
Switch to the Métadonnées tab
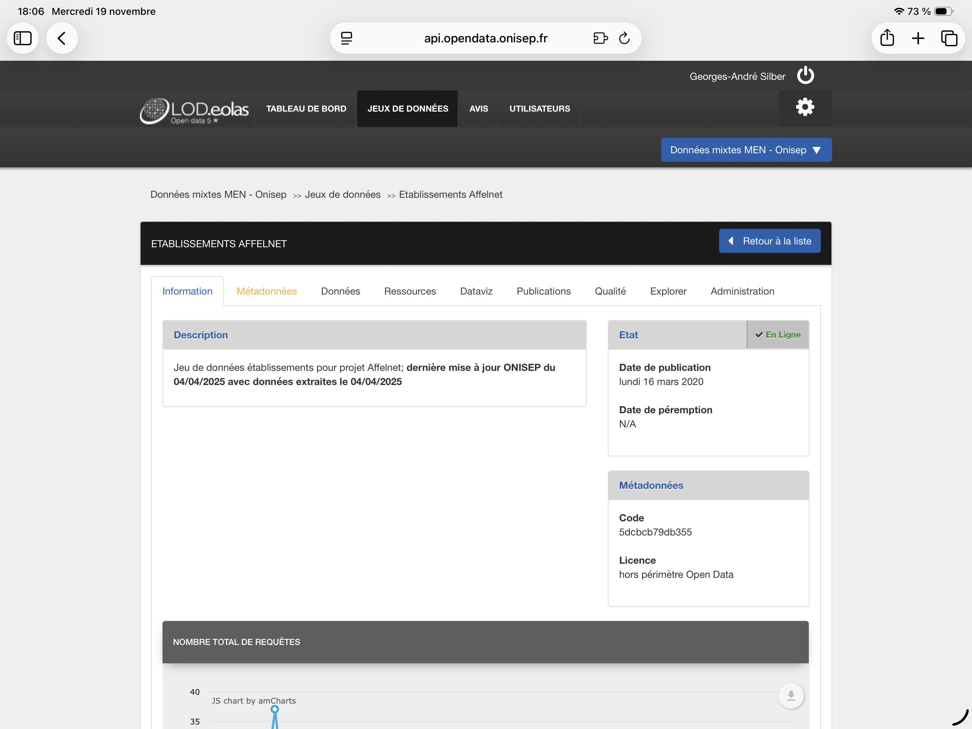tap(266, 291)
